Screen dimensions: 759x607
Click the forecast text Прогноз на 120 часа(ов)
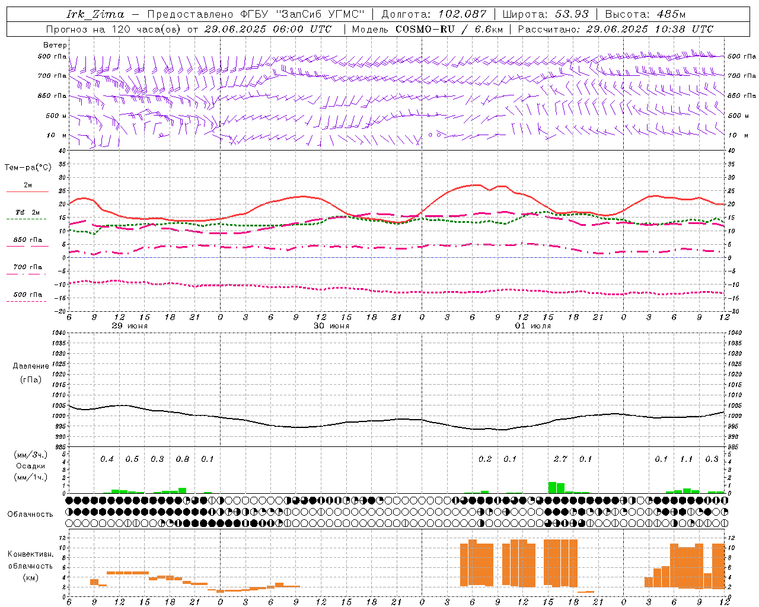[x=114, y=29]
